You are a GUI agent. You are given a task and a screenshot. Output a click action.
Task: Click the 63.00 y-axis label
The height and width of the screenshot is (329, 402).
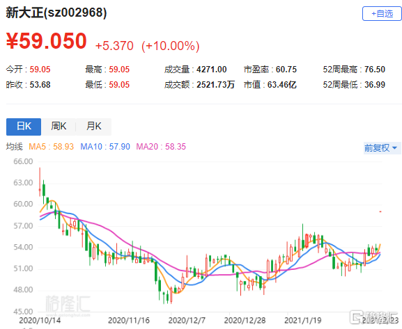click(23, 183)
